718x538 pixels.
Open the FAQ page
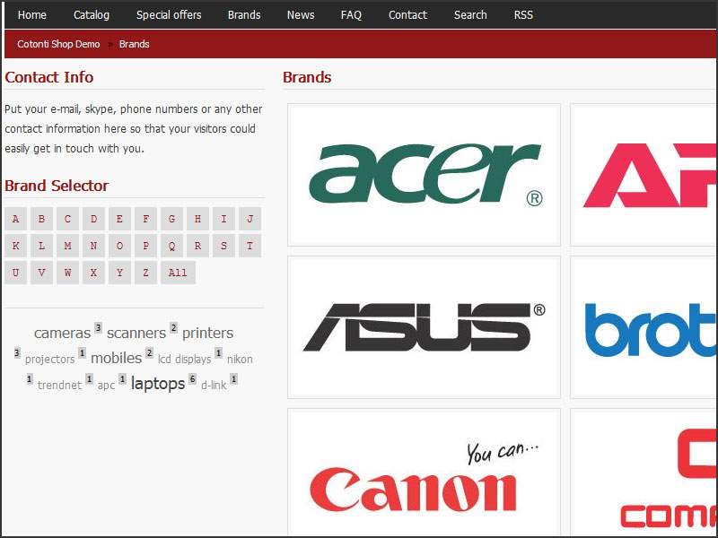[351, 15]
